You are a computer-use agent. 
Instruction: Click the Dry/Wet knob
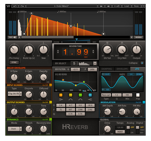pyautogui.click(x=122, y=50)
